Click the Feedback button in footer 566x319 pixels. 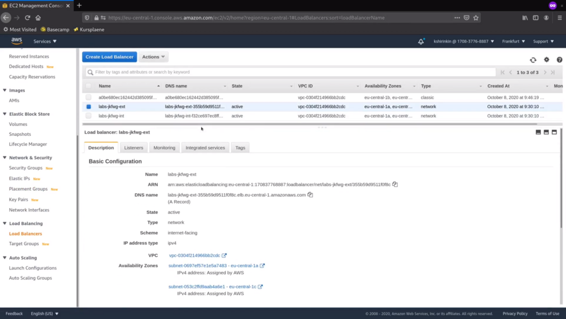click(14, 314)
